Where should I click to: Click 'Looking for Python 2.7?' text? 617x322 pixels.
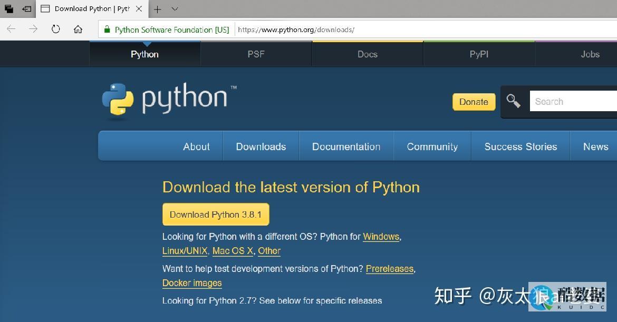point(209,301)
